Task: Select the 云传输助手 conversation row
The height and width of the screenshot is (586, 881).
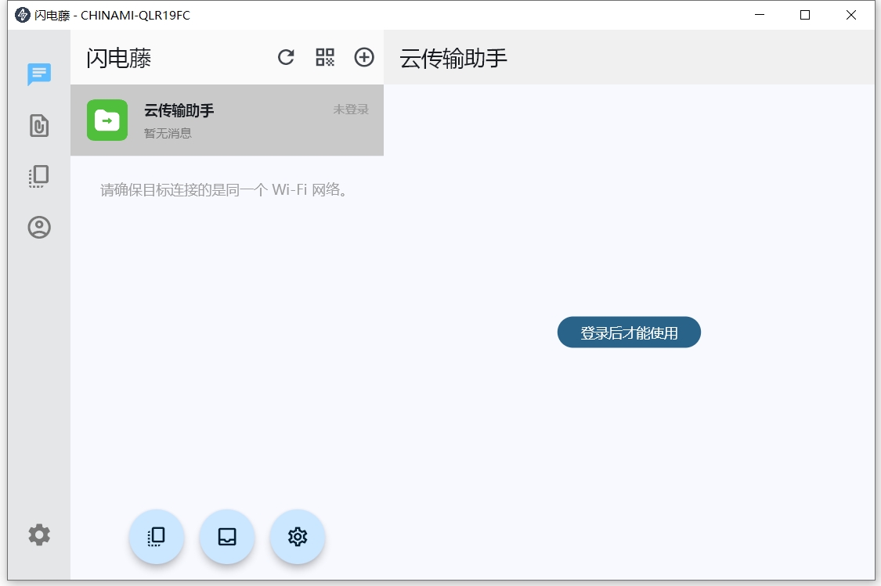Action: tap(227, 120)
